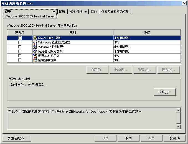This screenshot has height=144, width=188.
Task: Click the 套用 button
Action: tap(151, 138)
